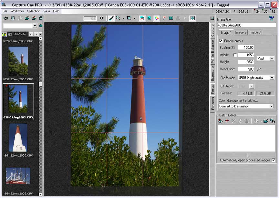
Task: Click the Image title input field
Action: (x=247, y=25)
